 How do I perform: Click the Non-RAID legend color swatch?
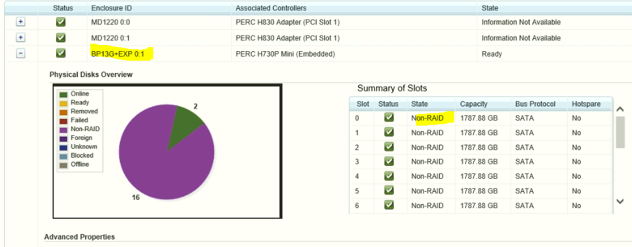[x=64, y=130]
